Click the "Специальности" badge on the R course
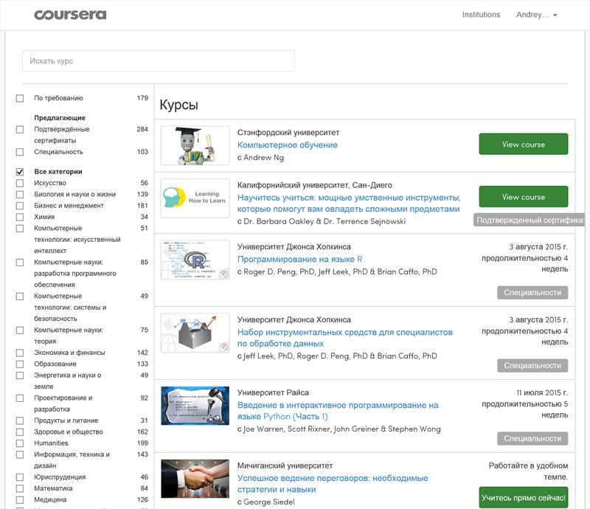The width and height of the screenshot is (590, 509). coord(532,292)
